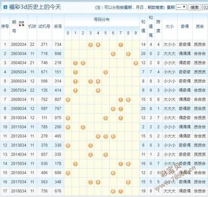The image size is (208, 197).
Task: Click the 跨度 column header
Action: click(x=158, y=27)
